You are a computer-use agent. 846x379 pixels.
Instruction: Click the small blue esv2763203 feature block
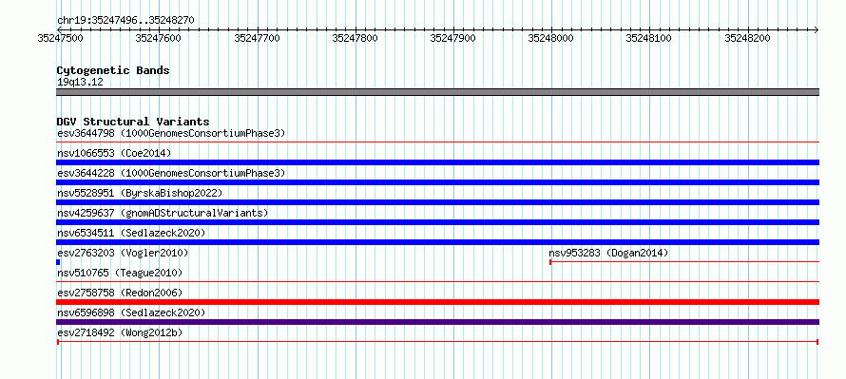point(58,262)
